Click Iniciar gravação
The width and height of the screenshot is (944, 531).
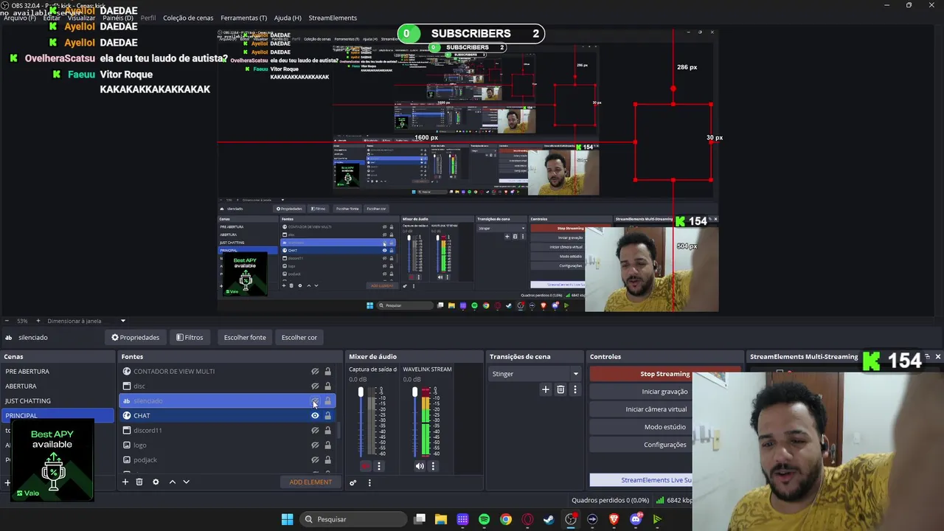coord(664,392)
